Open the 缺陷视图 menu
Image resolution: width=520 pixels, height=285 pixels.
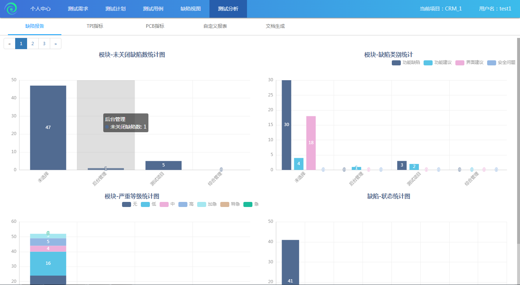click(x=191, y=9)
